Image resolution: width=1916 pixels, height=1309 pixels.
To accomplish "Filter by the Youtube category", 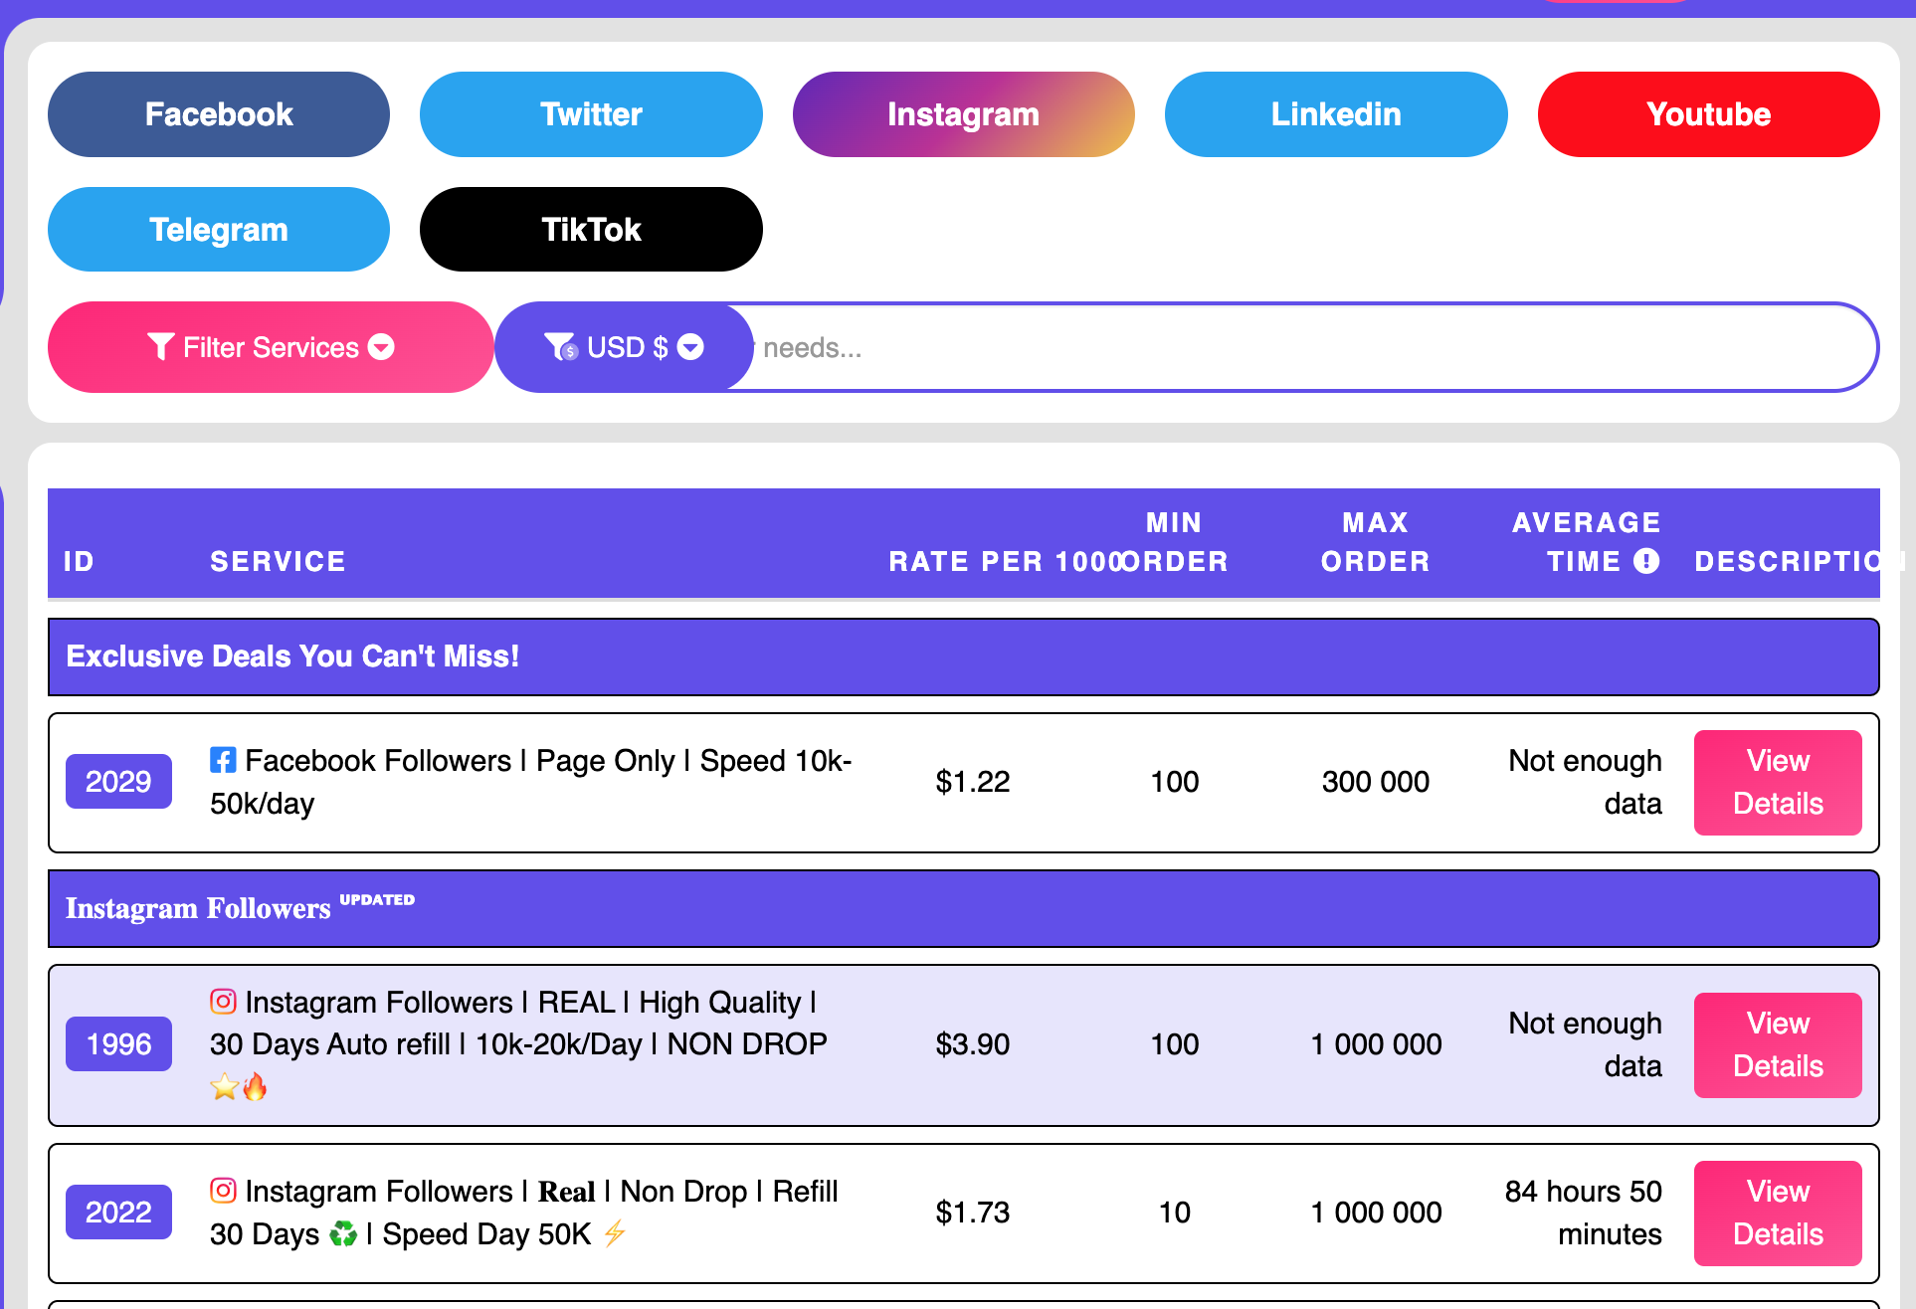I will (x=1708, y=114).
